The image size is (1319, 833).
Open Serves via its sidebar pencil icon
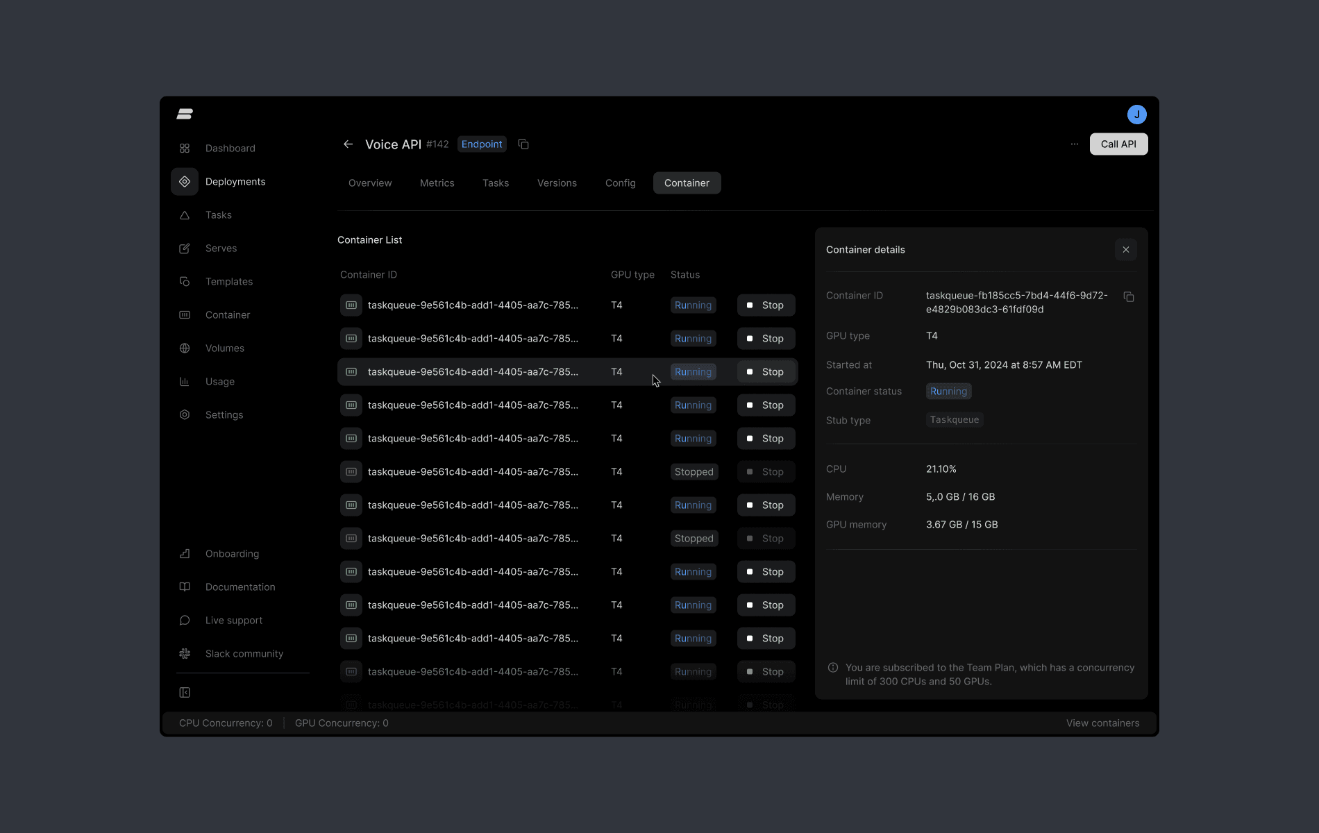click(x=185, y=249)
